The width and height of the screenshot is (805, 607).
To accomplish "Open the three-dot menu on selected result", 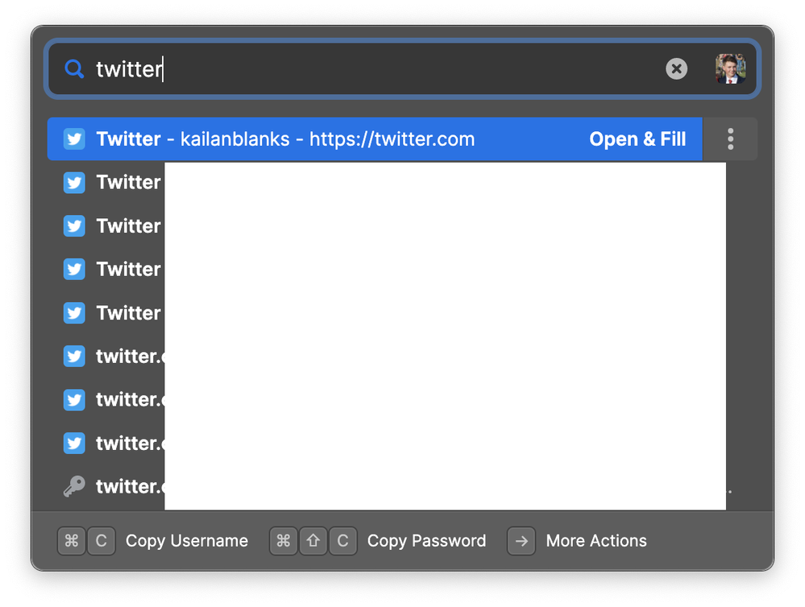I will (730, 139).
